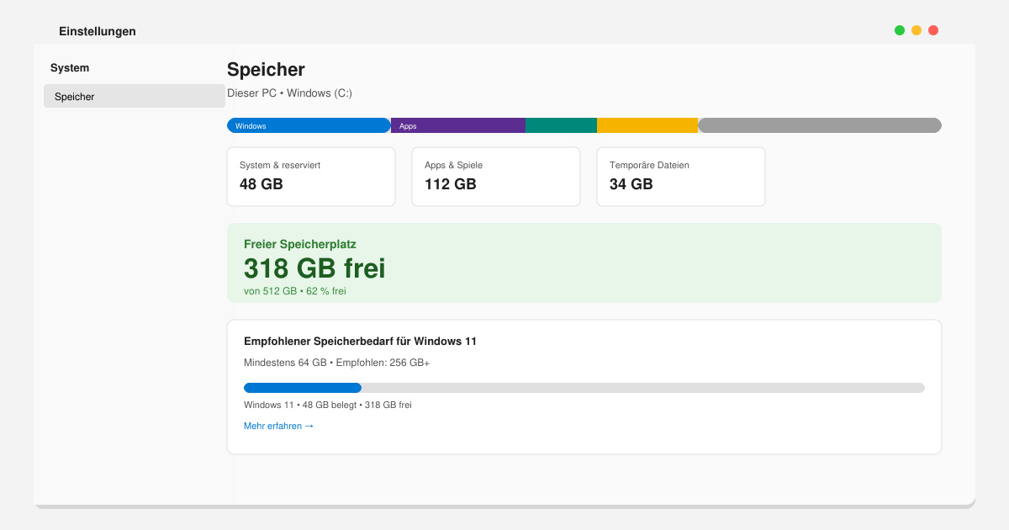1009x530 pixels.
Task: Select Speicher in the sidebar
Action: click(135, 96)
